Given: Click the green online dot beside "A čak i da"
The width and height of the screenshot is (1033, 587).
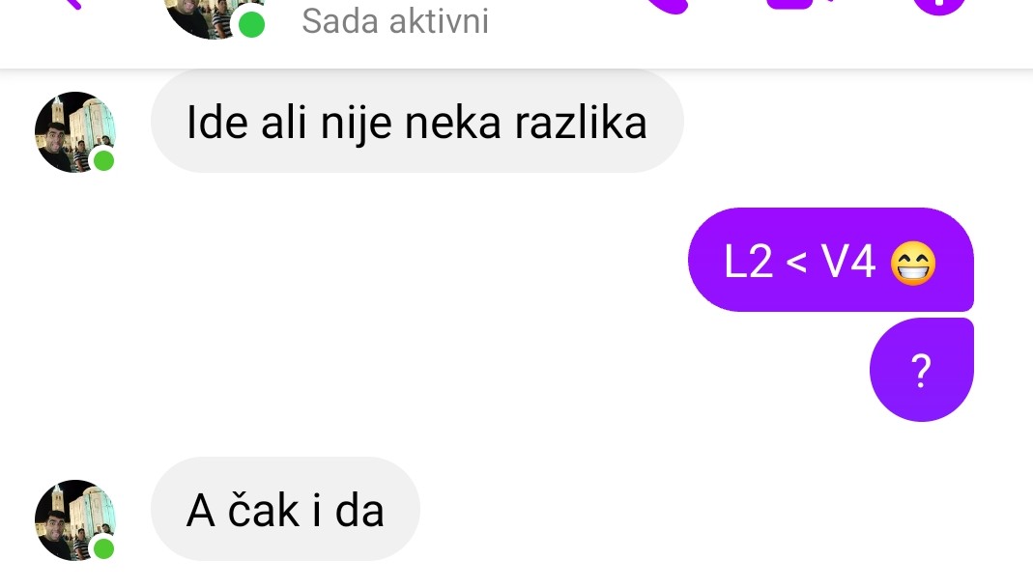Looking at the screenshot, I should 103,548.
